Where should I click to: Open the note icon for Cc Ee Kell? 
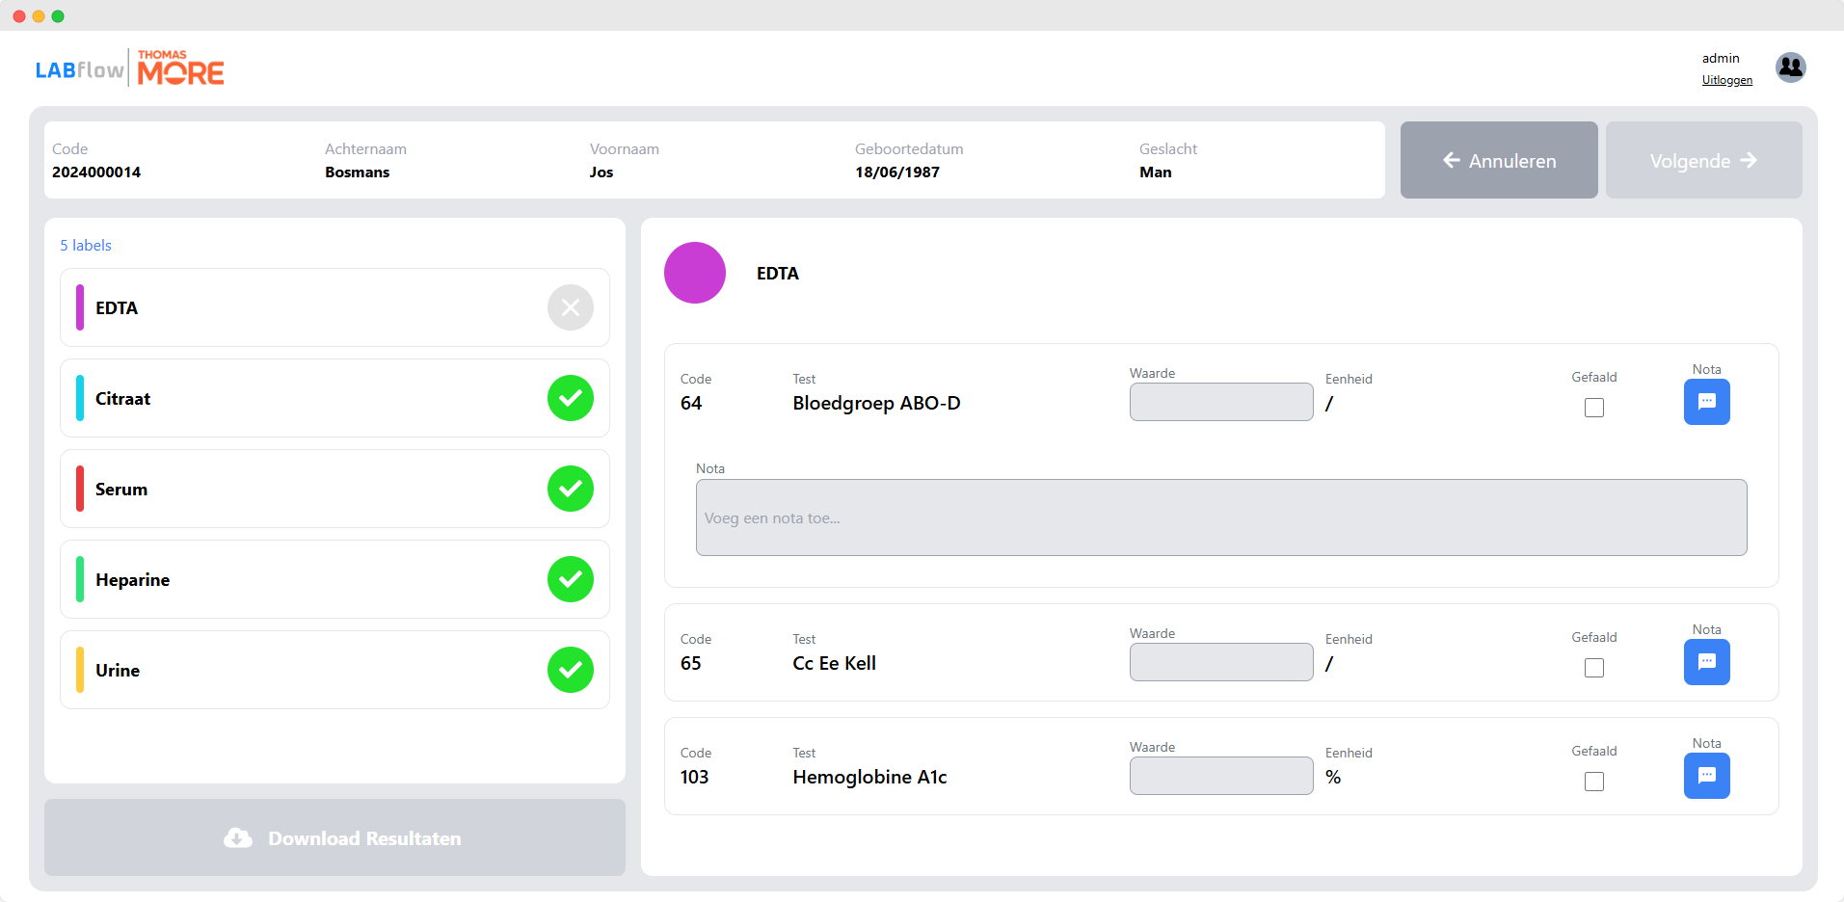pyautogui.click(x=1706, y=662)
